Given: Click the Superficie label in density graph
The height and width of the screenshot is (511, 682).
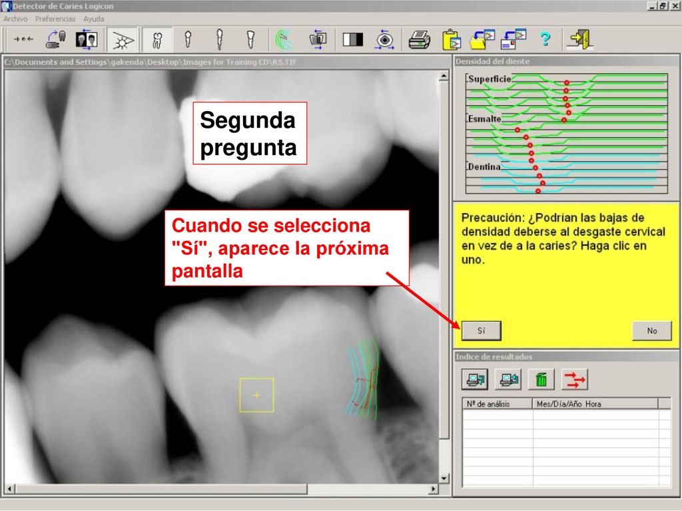Looking at the screenshot, I should [x=490, y=79].
